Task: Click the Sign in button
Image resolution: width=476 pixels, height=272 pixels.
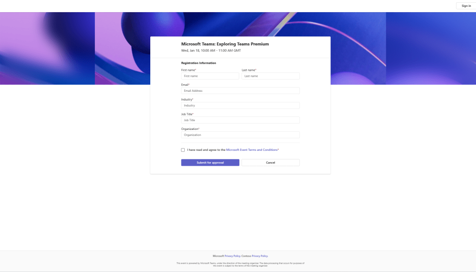Action: click(466, 6)
